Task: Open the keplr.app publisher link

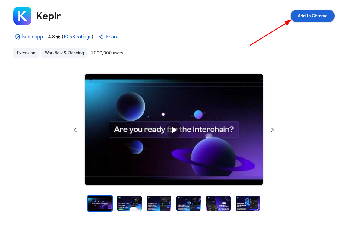Action: point(33,37)
